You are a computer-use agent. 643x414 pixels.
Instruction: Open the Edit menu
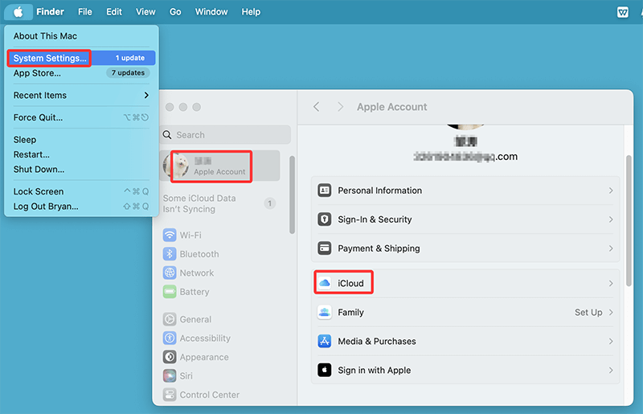tap(114, 12)
